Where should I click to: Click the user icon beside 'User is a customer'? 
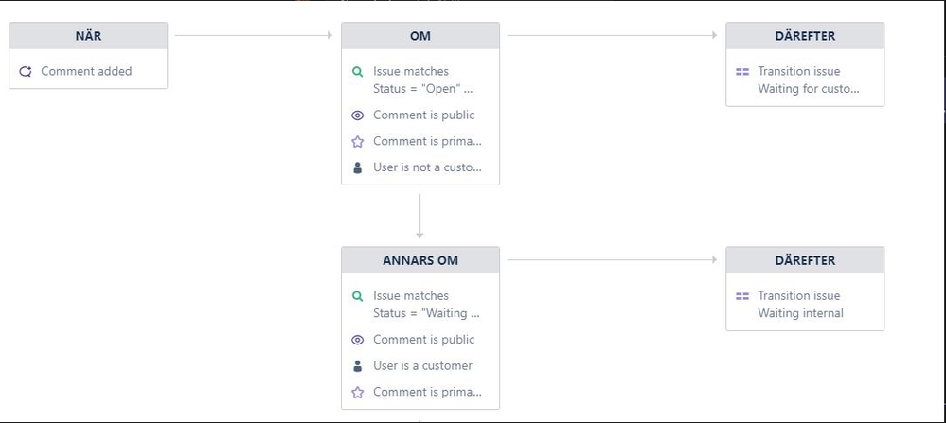tap(357, 366)
